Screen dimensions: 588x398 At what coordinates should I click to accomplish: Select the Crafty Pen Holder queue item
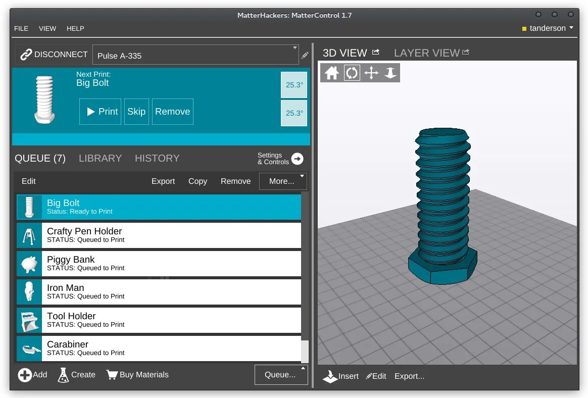click(x=159, y=235)
